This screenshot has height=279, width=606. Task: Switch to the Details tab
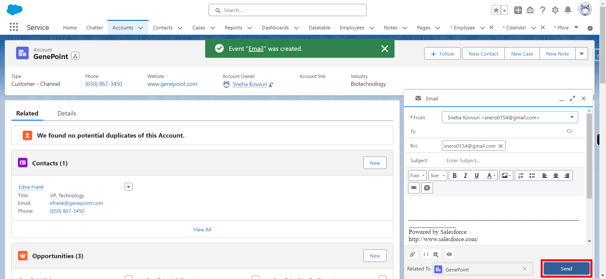[x=67, y=113]
